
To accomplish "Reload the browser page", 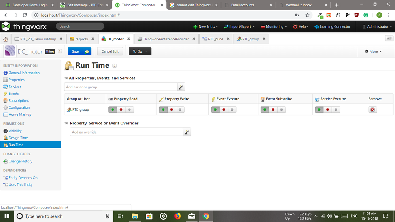I will [x=25, y=15].
